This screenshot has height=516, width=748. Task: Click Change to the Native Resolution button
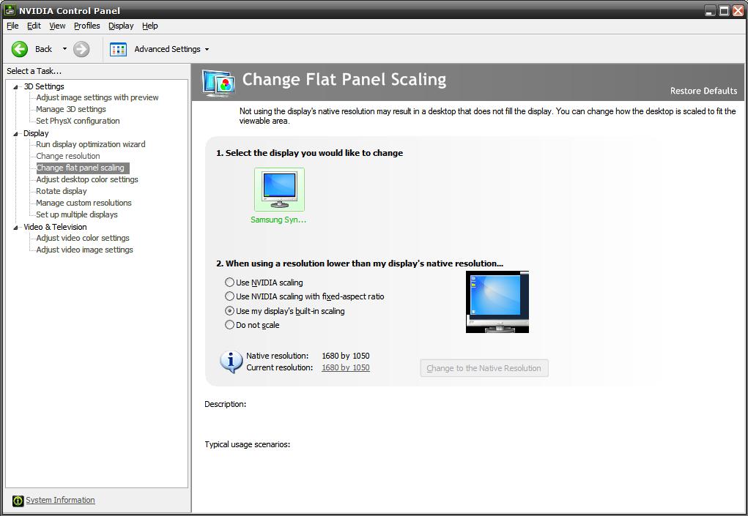coord(484,368)
